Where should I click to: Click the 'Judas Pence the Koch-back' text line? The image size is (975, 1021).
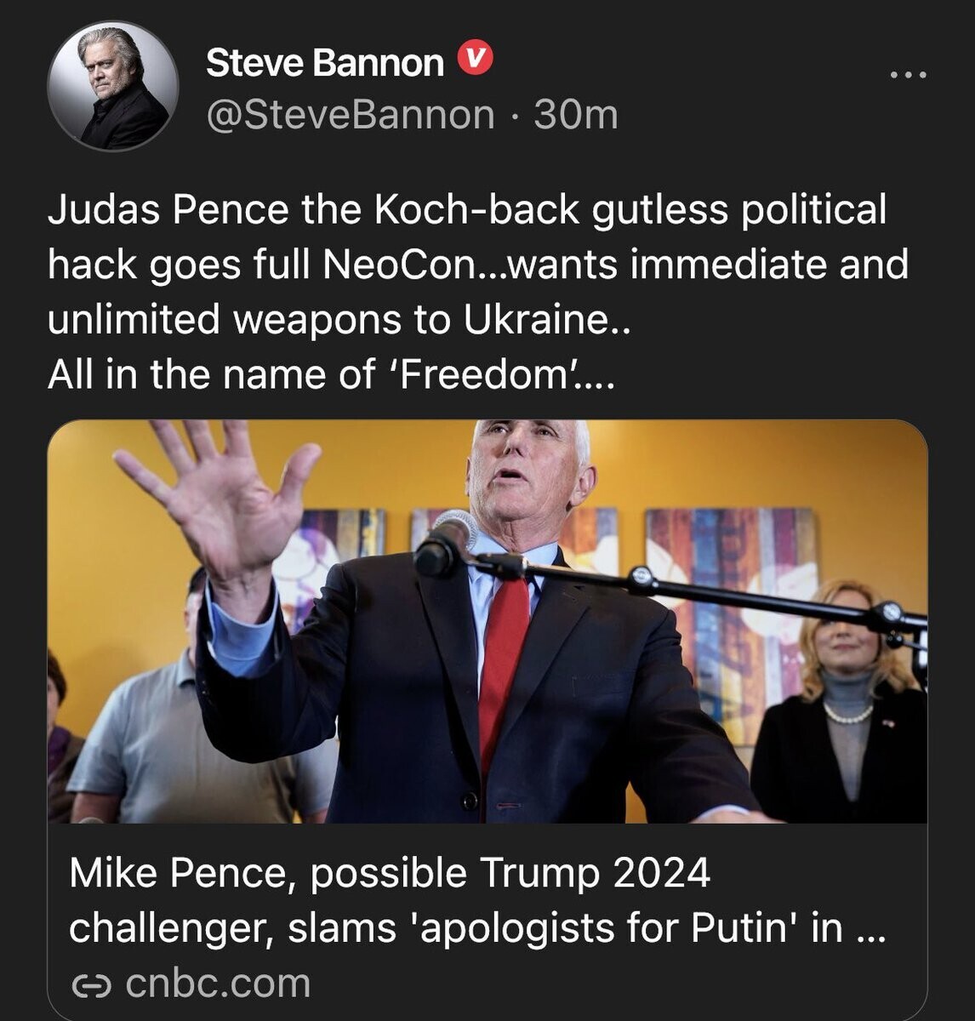click(466, 209)
